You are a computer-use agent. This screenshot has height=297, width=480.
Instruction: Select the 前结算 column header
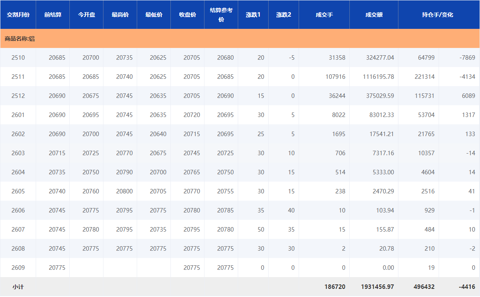pyautogui.click(x=53, y=15)
